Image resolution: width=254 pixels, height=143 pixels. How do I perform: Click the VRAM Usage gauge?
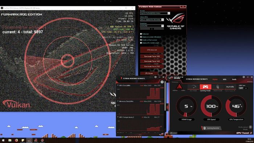tap(187, 106)
